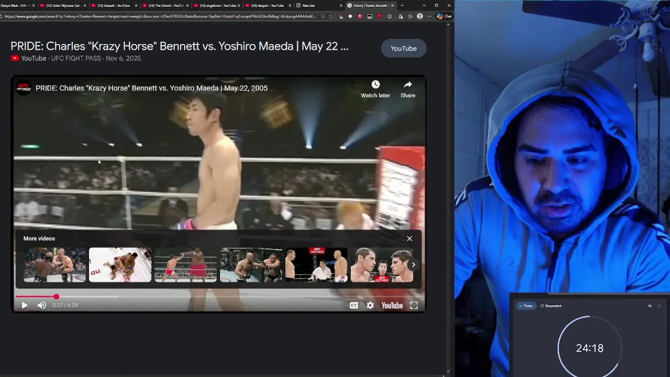The width and height of the screenshot is (670, 377).
Task: Open the browser profile avatar
Action: click(x=419, y=16)
